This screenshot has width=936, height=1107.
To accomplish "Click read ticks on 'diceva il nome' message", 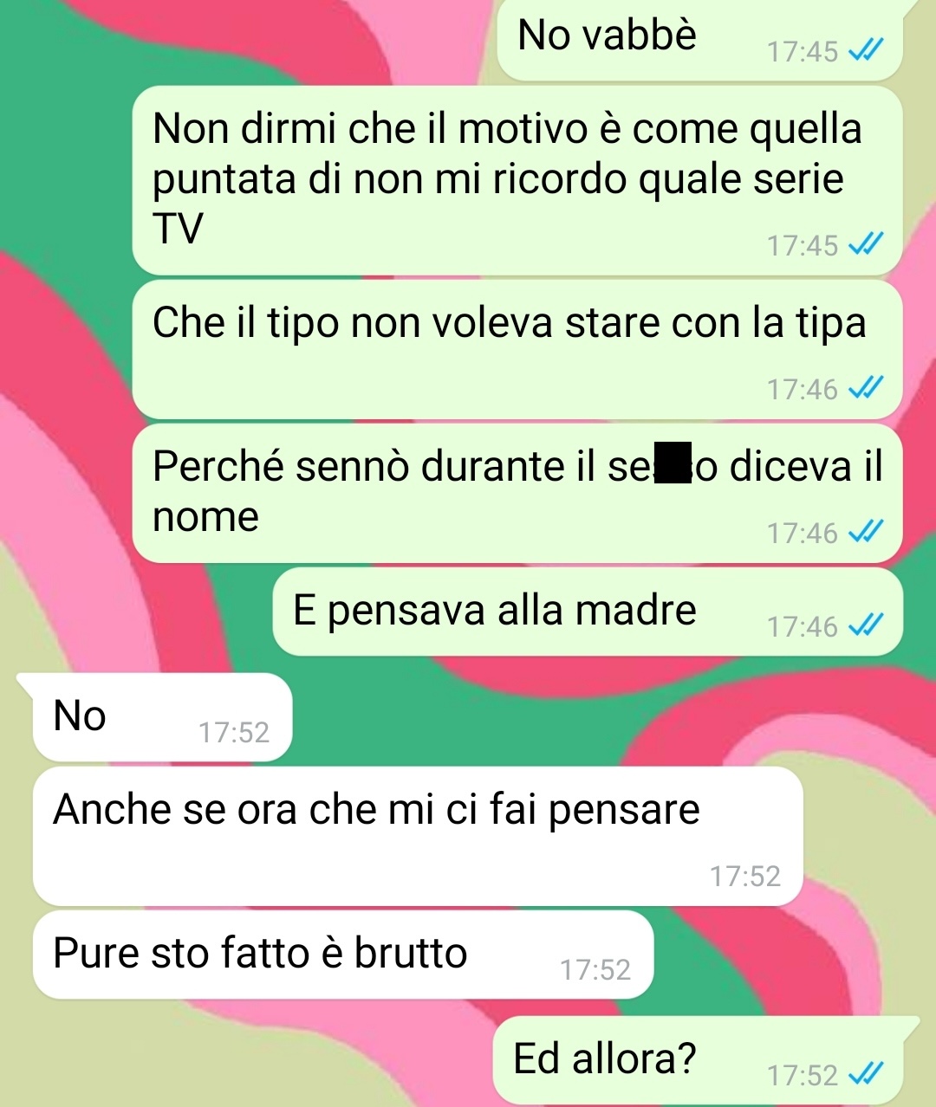I will pyautogui.click(x=865, y=533).
